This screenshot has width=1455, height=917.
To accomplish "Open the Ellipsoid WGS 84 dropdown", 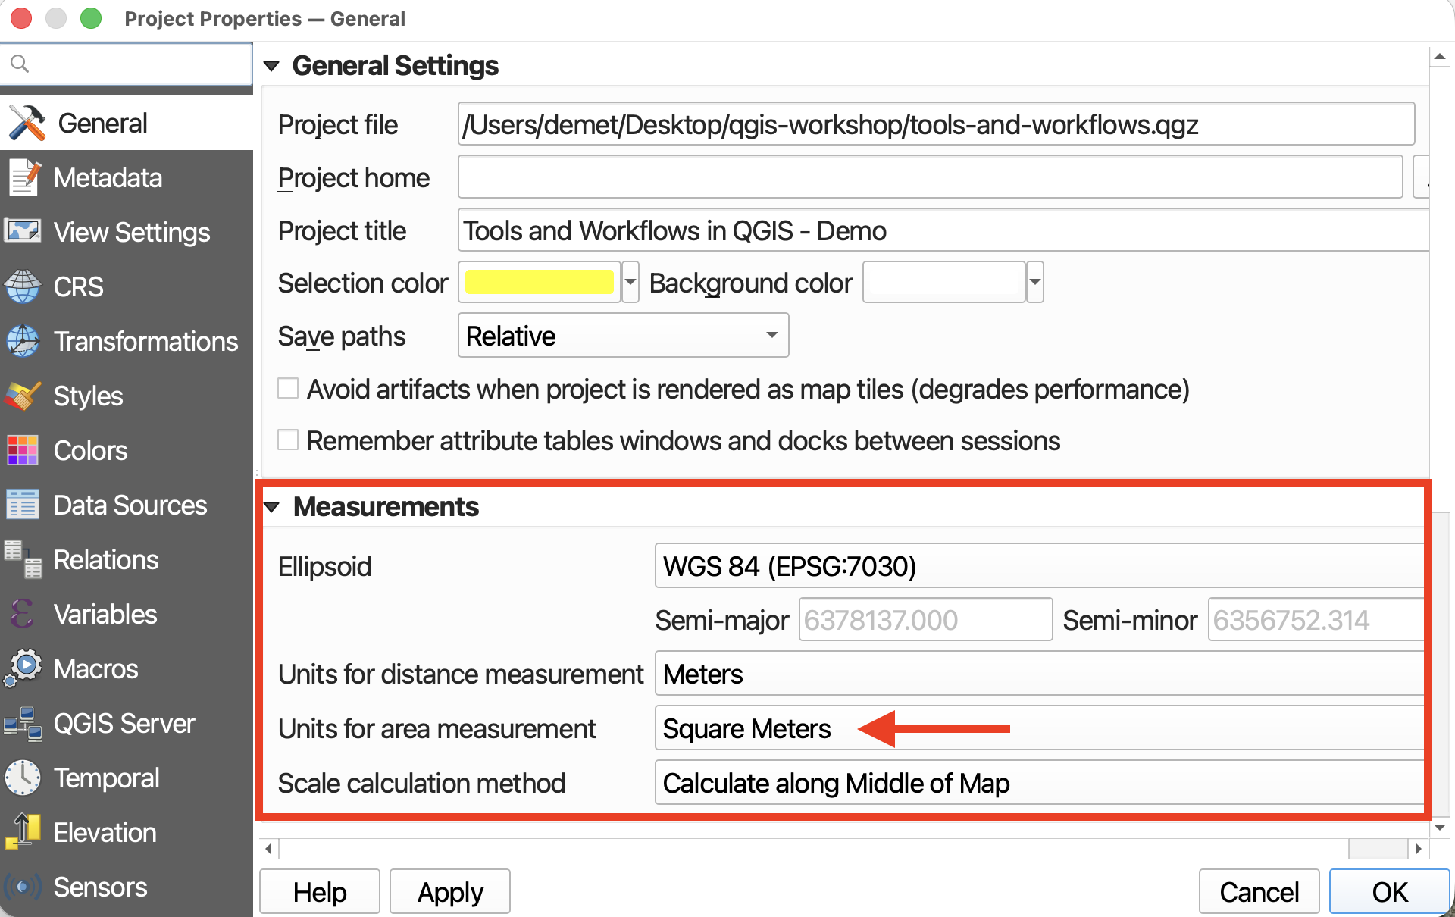I will 1039,566.
